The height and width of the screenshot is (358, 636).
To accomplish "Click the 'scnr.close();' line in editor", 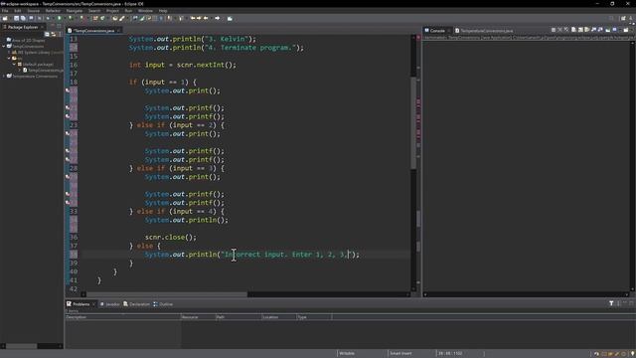I will [171, 237].
